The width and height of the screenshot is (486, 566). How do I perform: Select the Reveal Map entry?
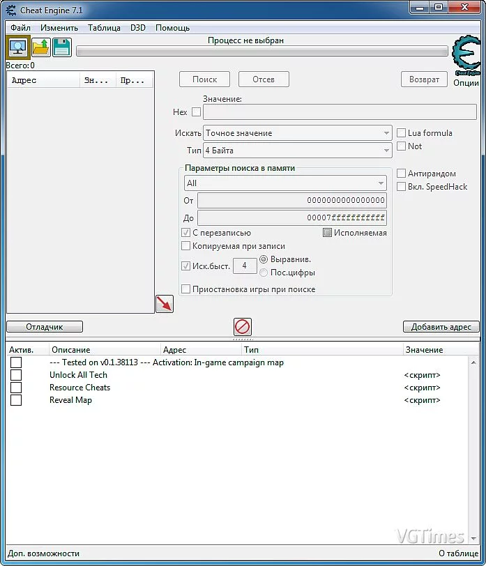[x=70, y=400]
